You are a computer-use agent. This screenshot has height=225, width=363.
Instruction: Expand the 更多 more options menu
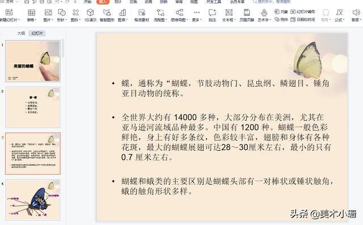tap(197, 15)
